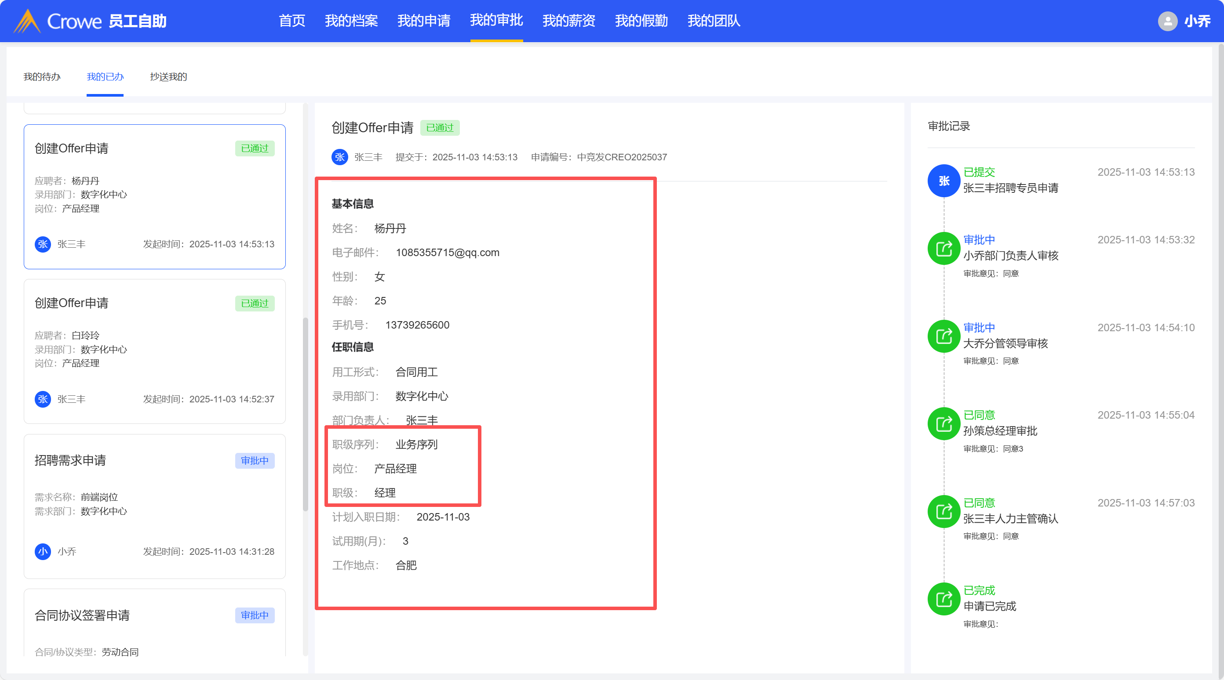Image resolution: width=1224 pixels, height=680 pixels.
Task: Switch to 我的待办 tab
Action: click(42, 77)
